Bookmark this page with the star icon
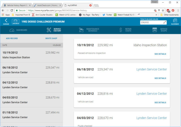 click(163, 10)
